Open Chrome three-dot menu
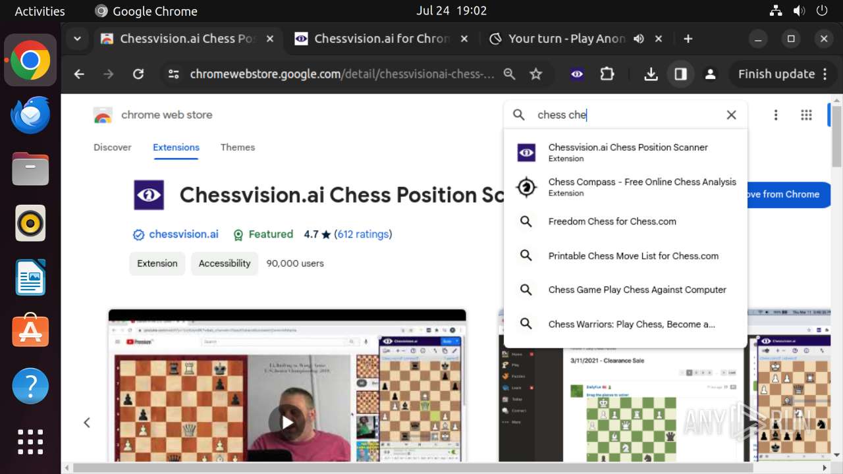The image size is (843, 474). tap(825, 74)
